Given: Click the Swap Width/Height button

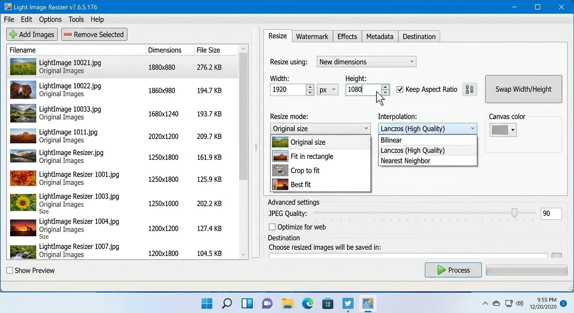Looking at the screenshot, I should (523, 89).
